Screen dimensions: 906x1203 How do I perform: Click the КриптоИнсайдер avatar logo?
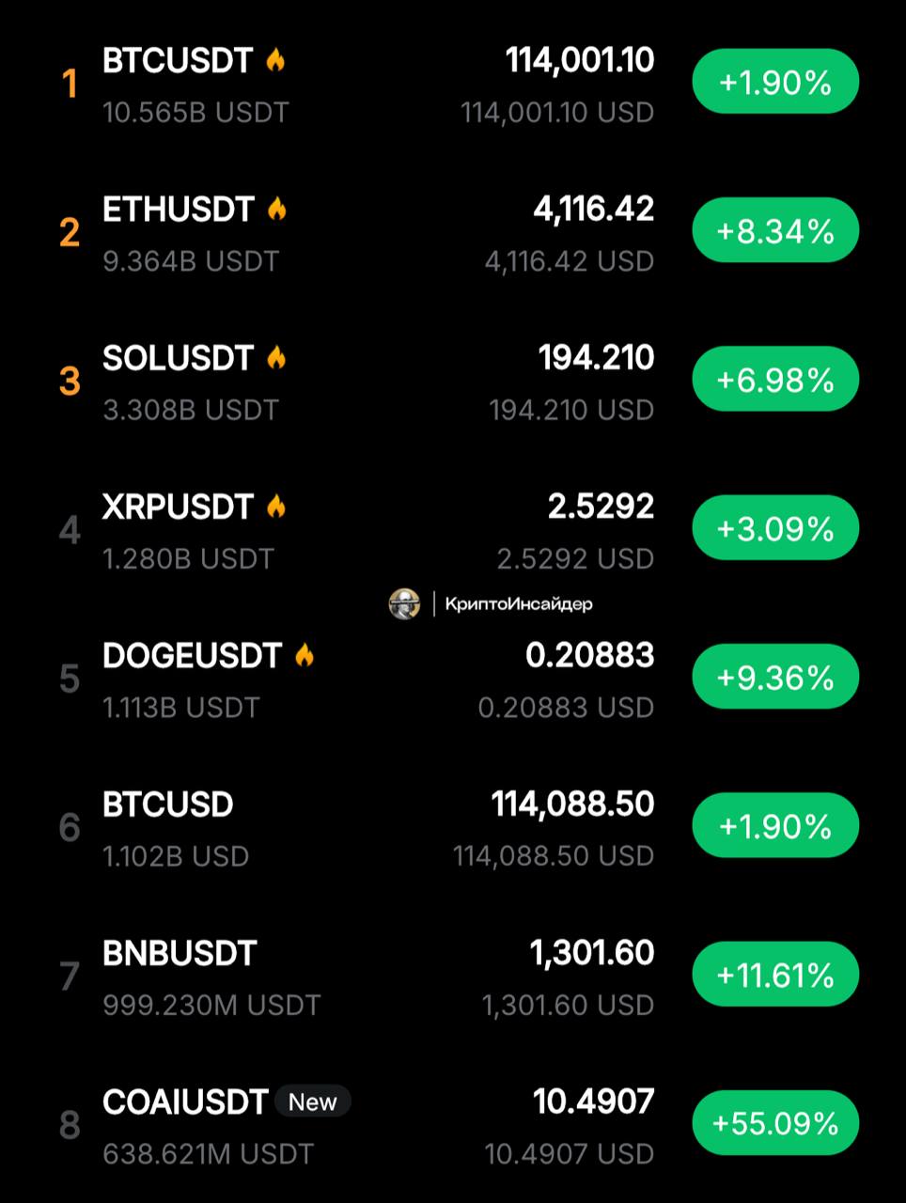point(404,604)
